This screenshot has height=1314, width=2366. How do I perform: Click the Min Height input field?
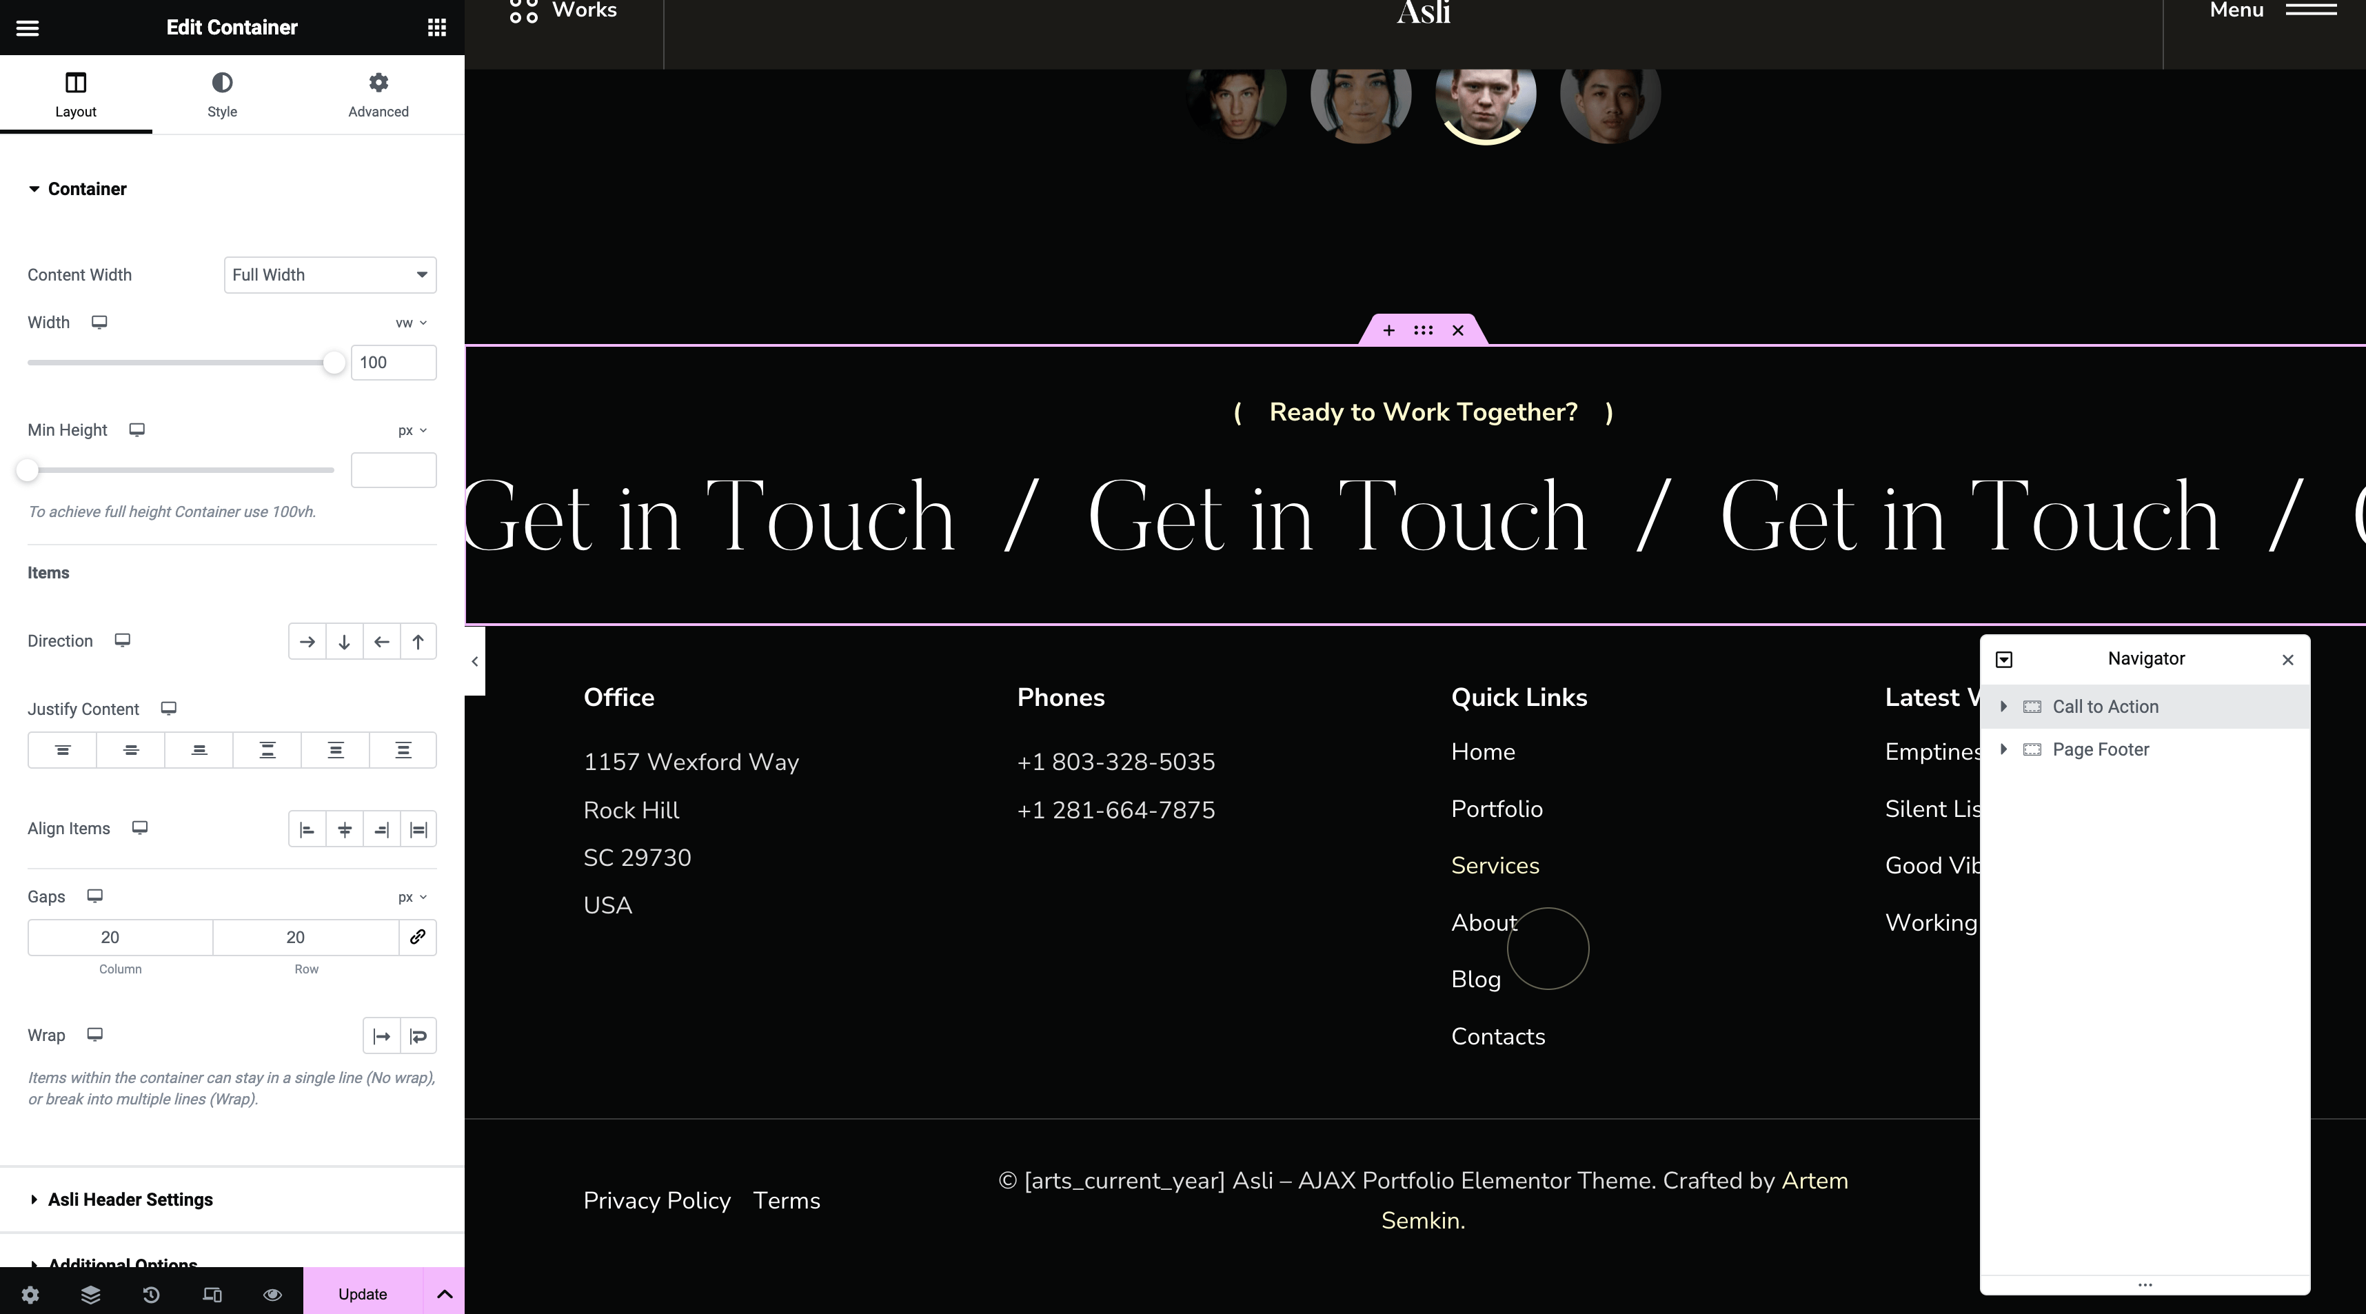pos(393,471)
